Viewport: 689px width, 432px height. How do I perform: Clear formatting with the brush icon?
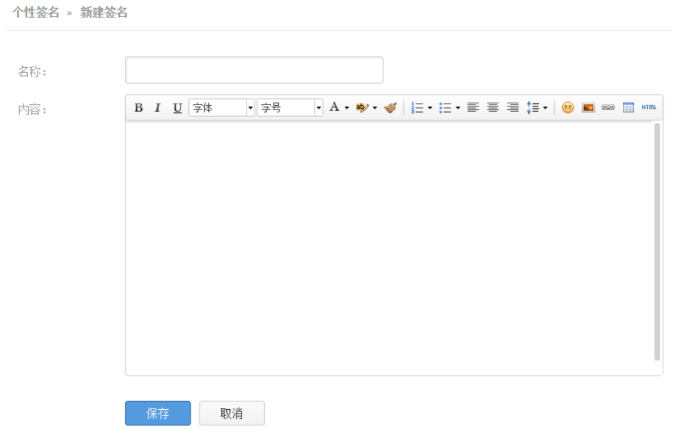(390, 107)
